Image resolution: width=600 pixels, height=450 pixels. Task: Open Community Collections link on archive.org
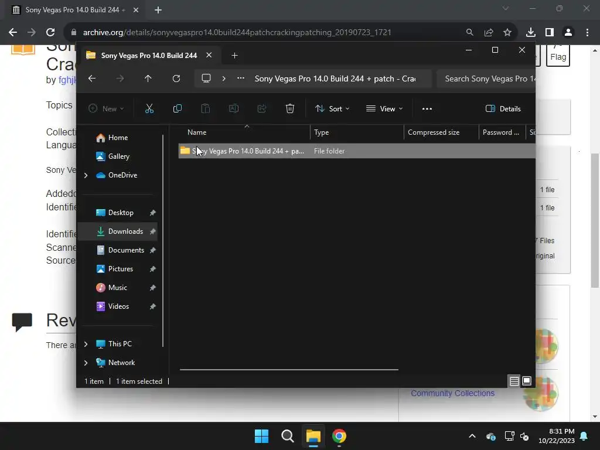[x=453, y=393]
